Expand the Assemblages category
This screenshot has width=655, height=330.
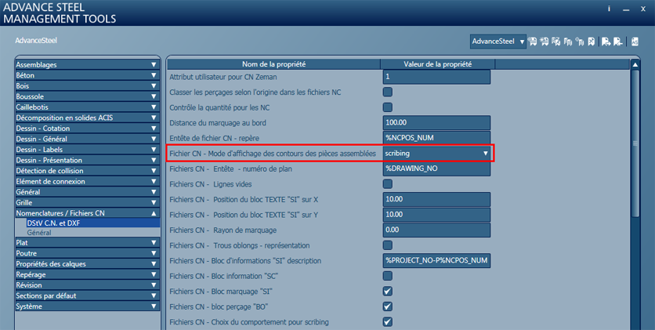pyautogui.click(x=87, y=65)
